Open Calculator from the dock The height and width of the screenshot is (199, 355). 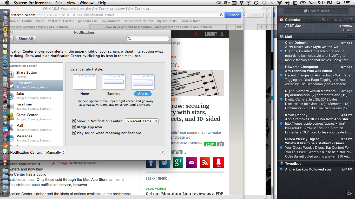tap(5, 79)
